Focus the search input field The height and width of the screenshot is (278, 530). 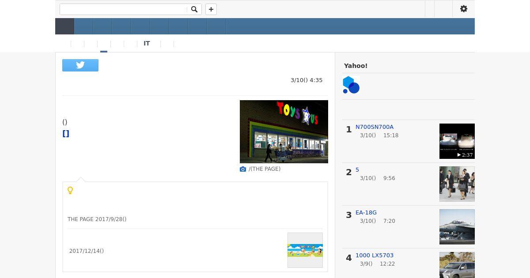[124, 9]
